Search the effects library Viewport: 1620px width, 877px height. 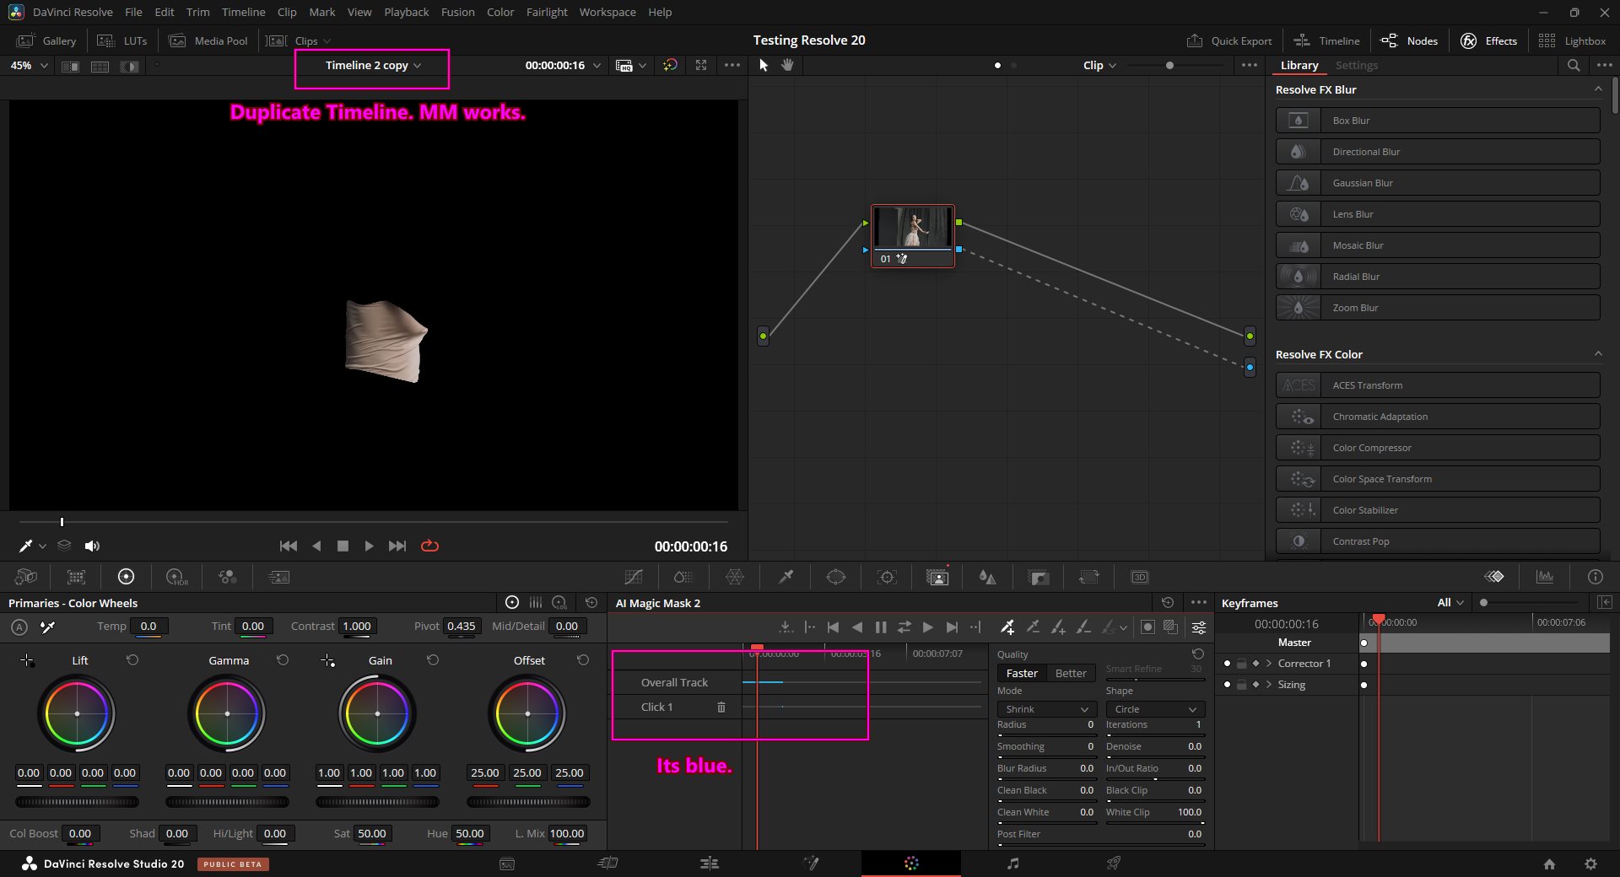(1574, 65)
